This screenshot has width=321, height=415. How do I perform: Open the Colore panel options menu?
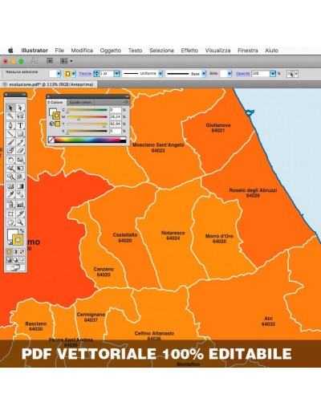click(x=126, y=102)
